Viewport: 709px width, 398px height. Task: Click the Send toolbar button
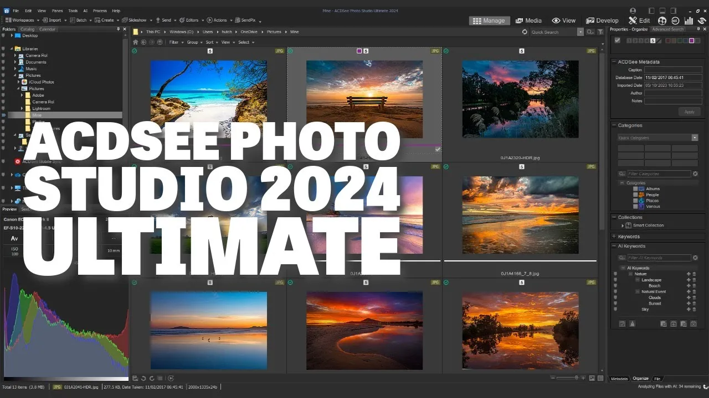[163, 20]
